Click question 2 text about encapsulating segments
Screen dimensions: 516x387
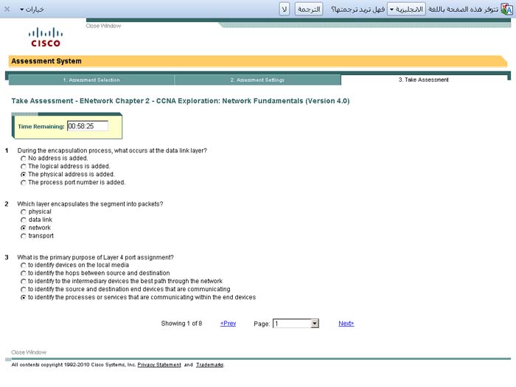point(90,204)
